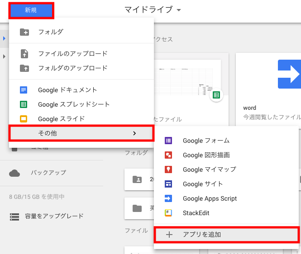Open Google マイマップ entry
301x254 pixels.
coord(226,169)
